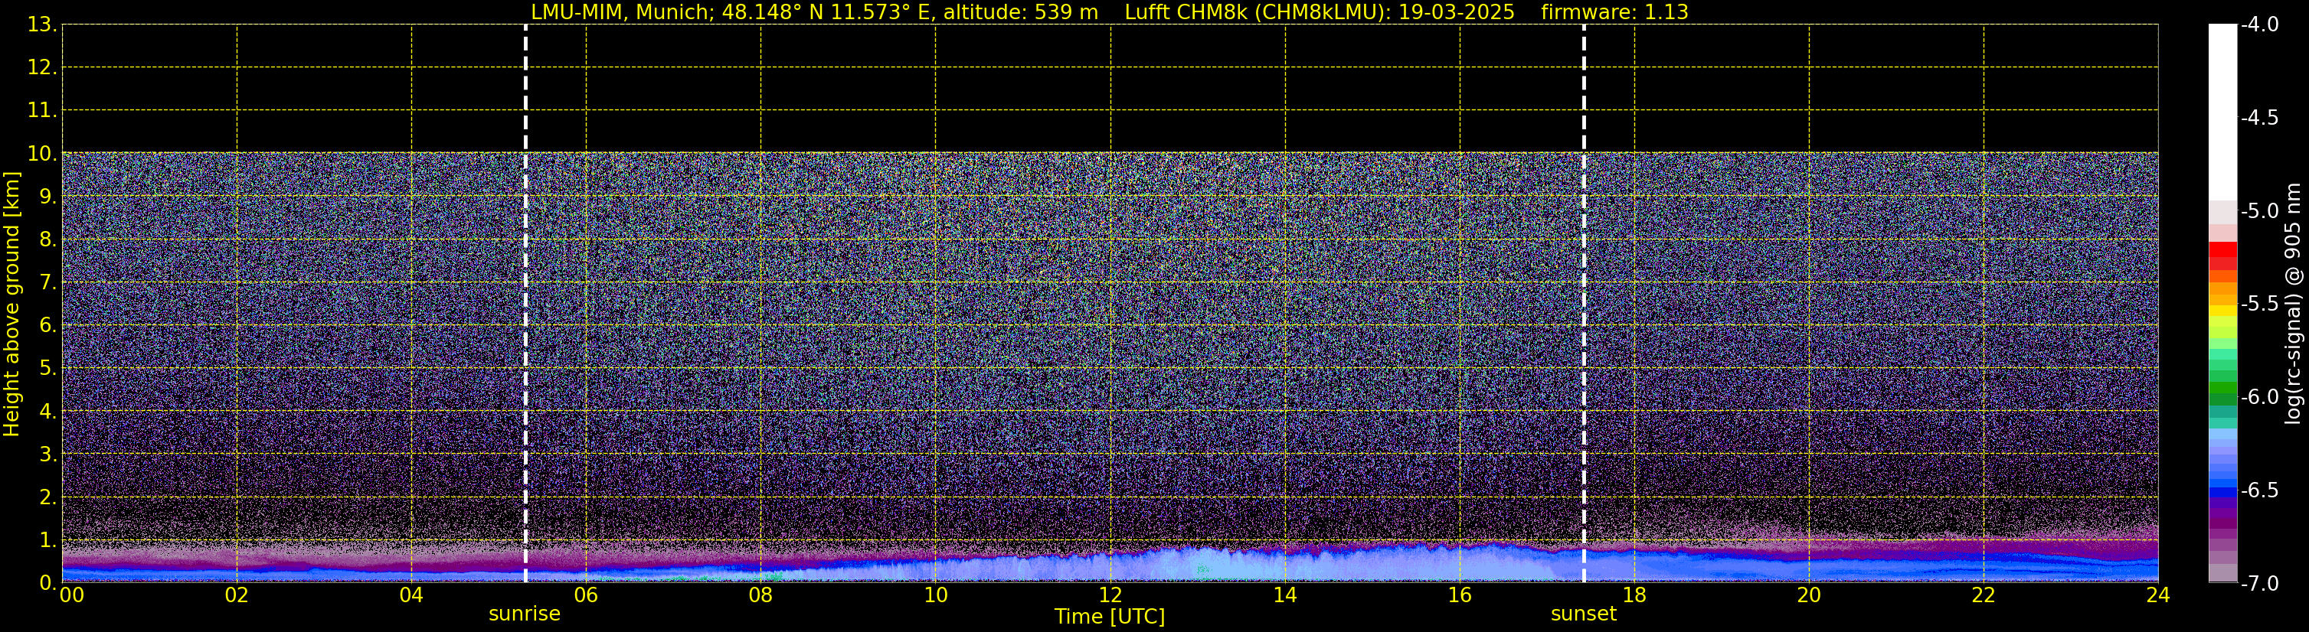This screenshot has height=632, width=2309.
Task: Click the '11.' height axis tick label
Action: [42, 111]
